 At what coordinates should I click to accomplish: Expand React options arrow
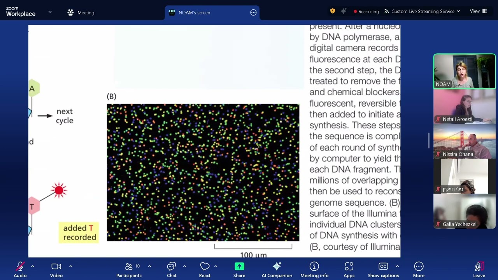[x=216, y=266]
